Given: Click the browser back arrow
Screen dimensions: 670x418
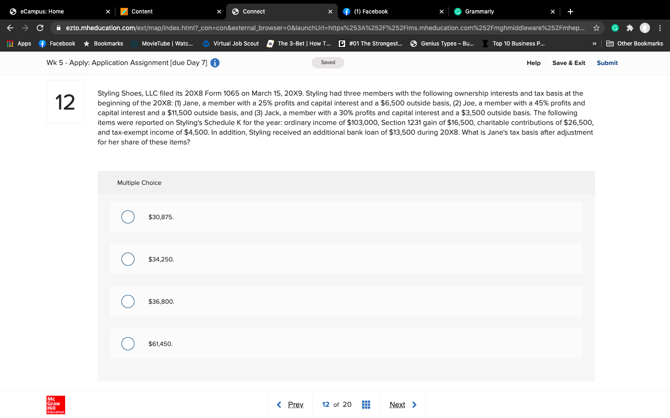Looking at the screenshot, I should [10, 28].
